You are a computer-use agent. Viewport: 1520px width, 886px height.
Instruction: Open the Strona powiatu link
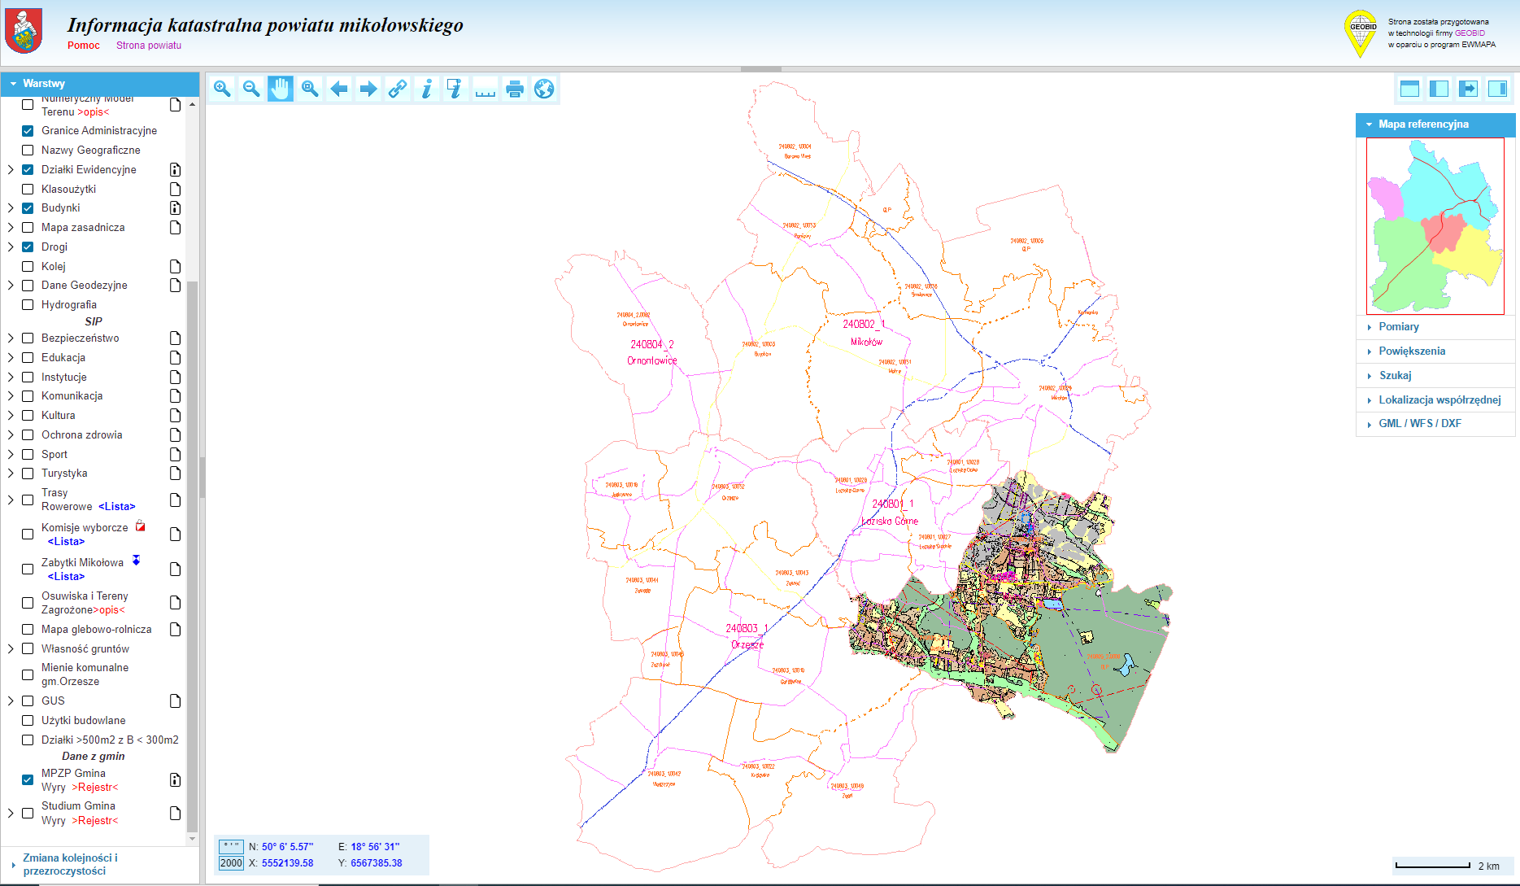click(x=149, y=46)
